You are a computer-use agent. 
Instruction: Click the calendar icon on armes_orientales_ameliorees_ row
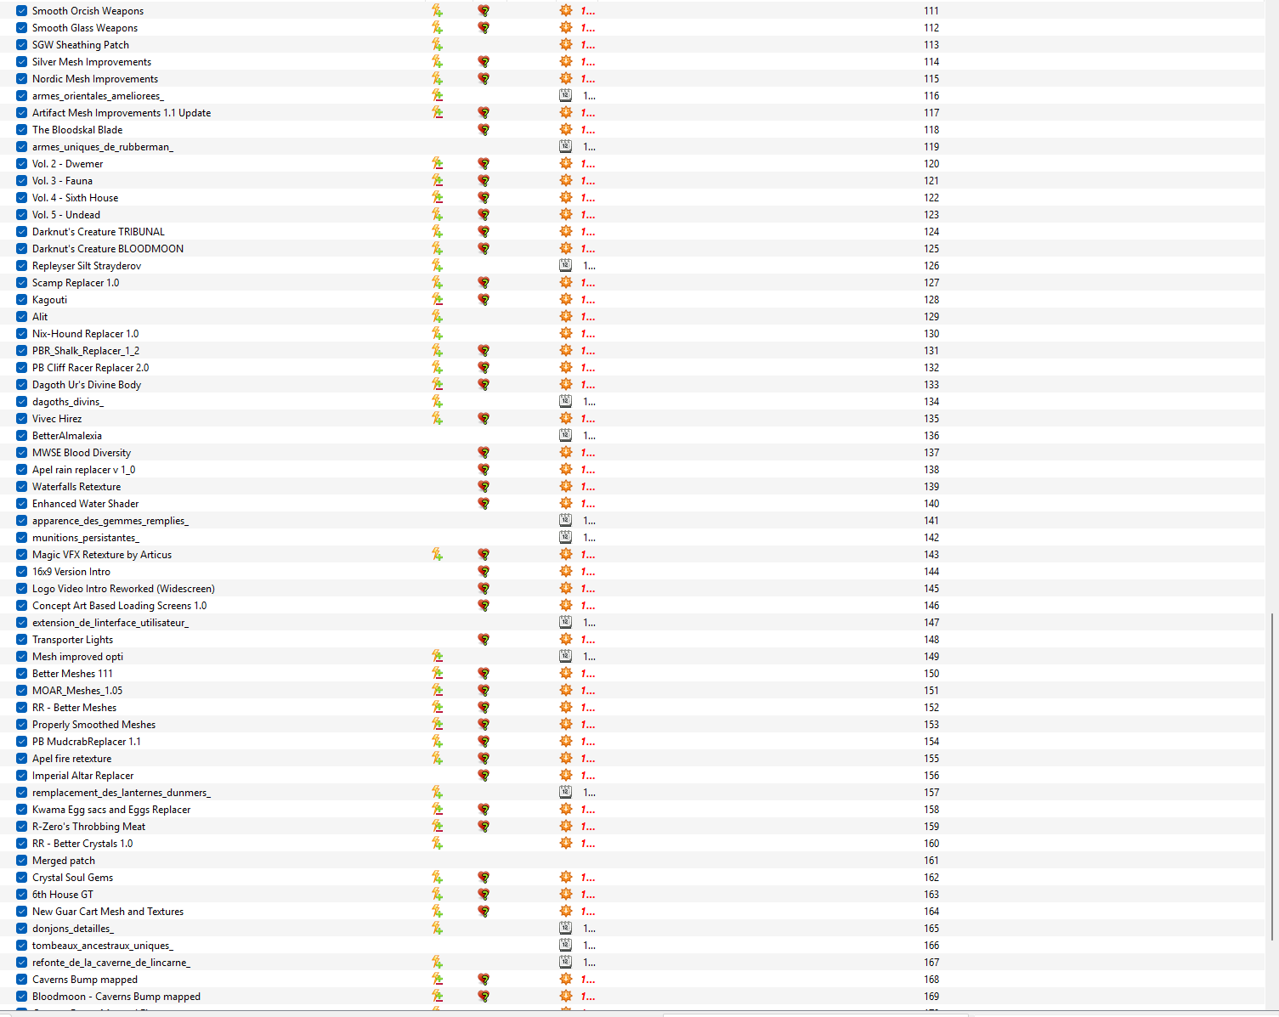click(x=565, y=96)
